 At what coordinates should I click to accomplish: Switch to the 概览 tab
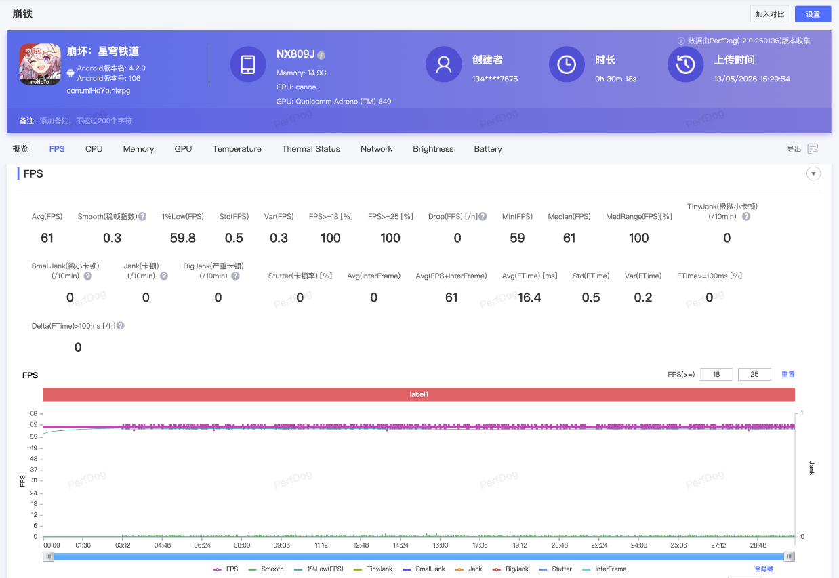pyautogui.click(x=20, y=149)
